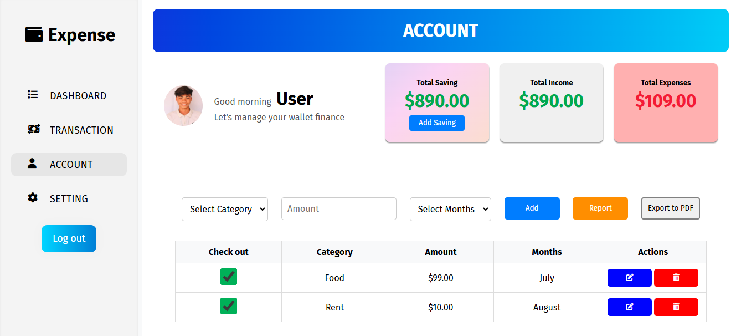Click Export to PDF button
The height and width of the screenshot is (336, 736).
tap(670, 208)
